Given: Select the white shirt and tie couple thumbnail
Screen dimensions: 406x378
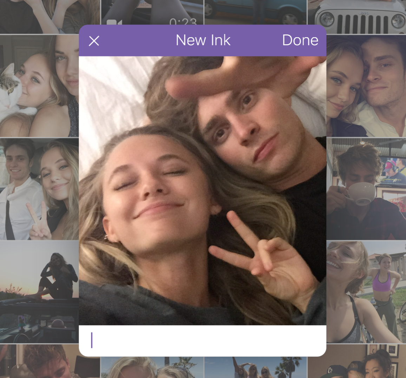Looking at the screenshot, I should pos(39,189).
